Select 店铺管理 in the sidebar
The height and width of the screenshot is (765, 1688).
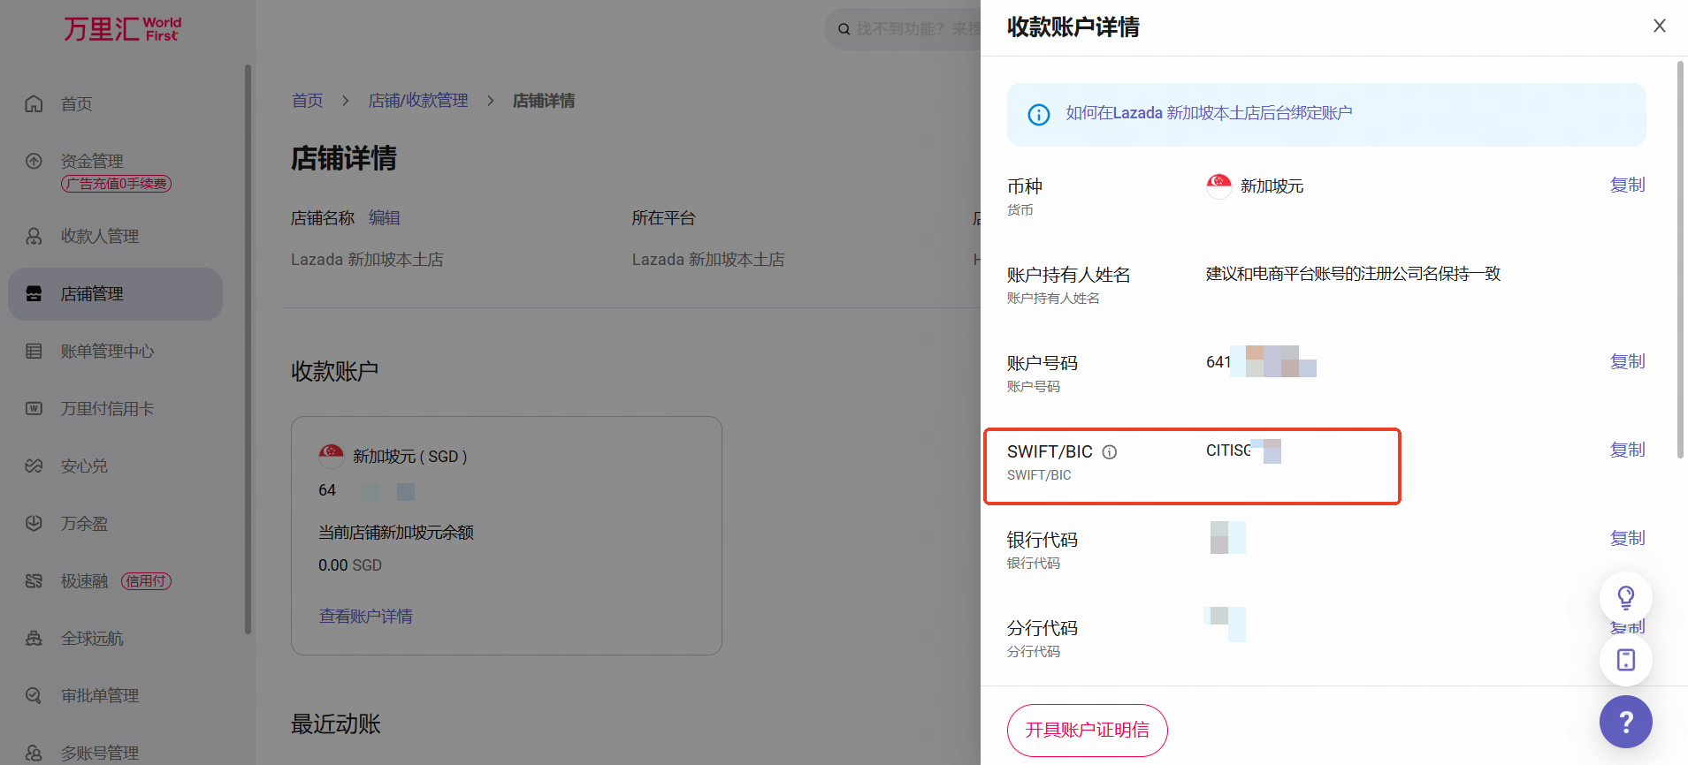coord(115,293)
